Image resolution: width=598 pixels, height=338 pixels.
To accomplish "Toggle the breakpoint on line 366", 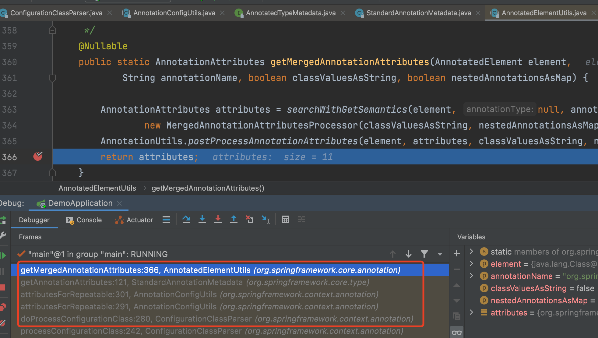I will tap(38, 157).
